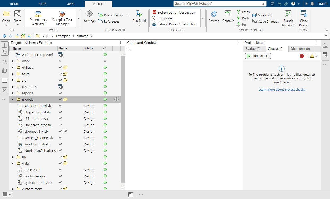
Task: Launch the Compiler Task Manager
Action: click(x=62, y=18)
